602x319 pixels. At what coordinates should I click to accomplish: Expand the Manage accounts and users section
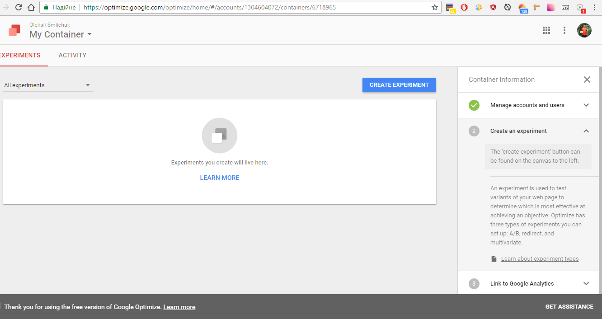click(x=586, y=105)
